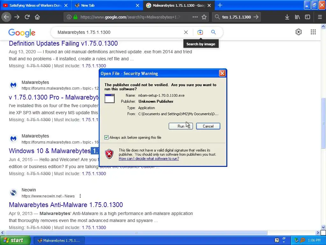Open the Firefox hamburger menu
The height and width of the screenshot is (245, 326).
320,17
